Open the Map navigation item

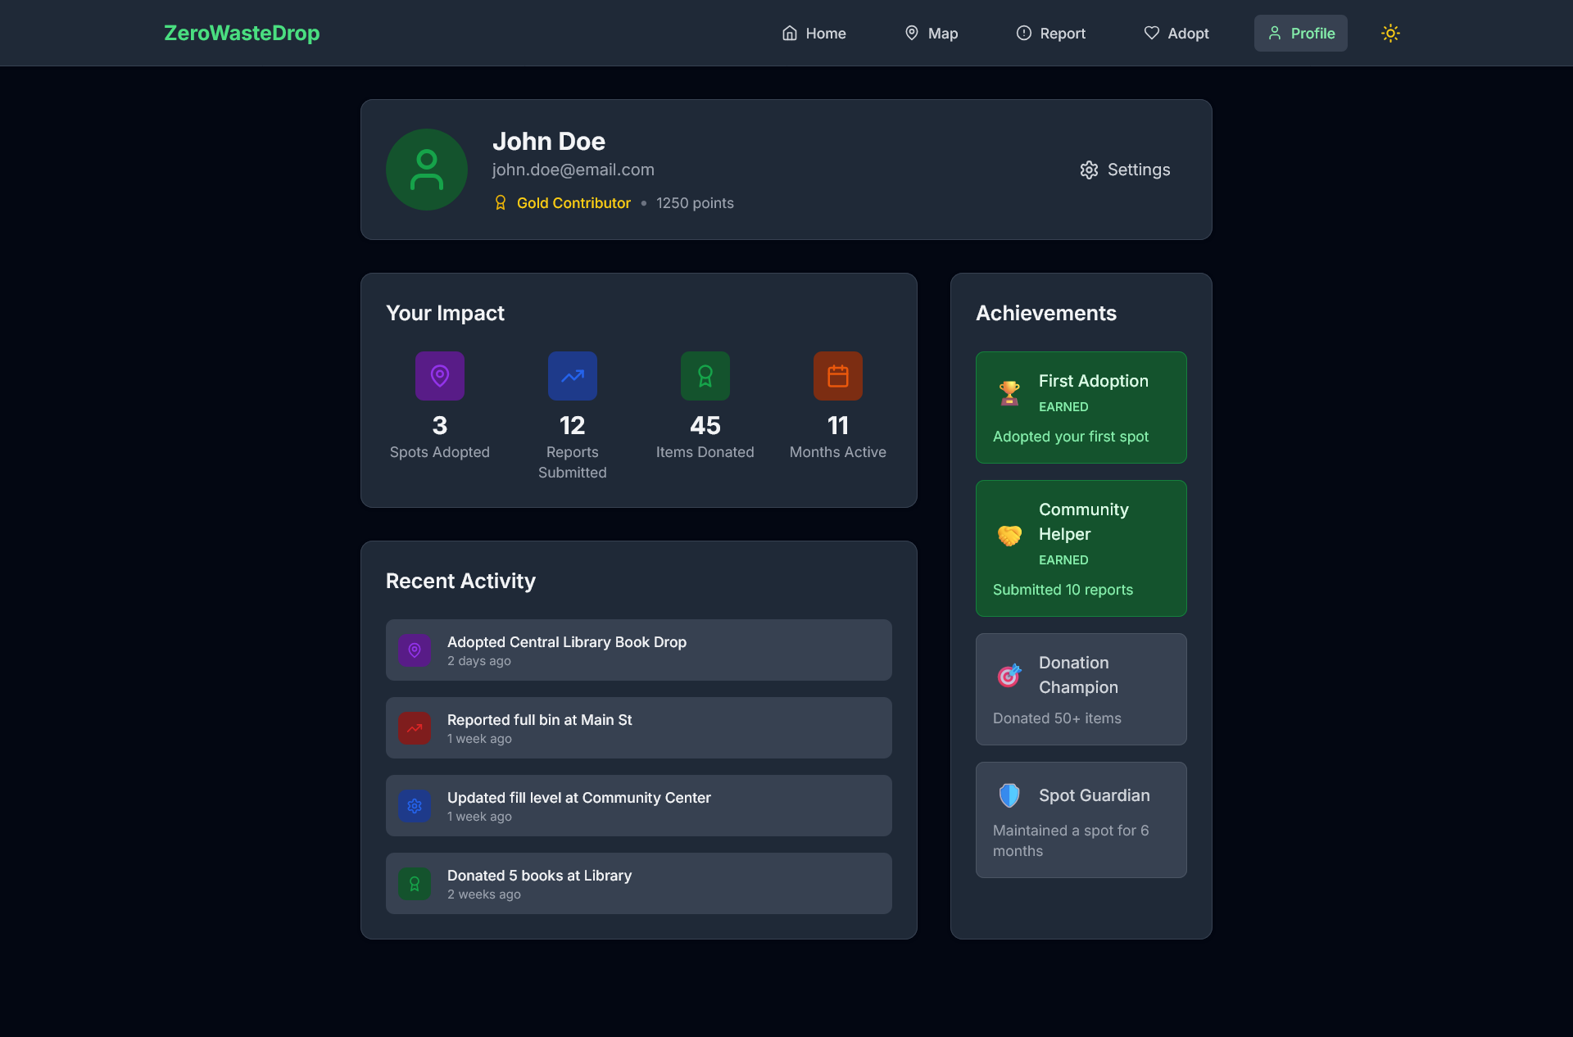(931, 34)
